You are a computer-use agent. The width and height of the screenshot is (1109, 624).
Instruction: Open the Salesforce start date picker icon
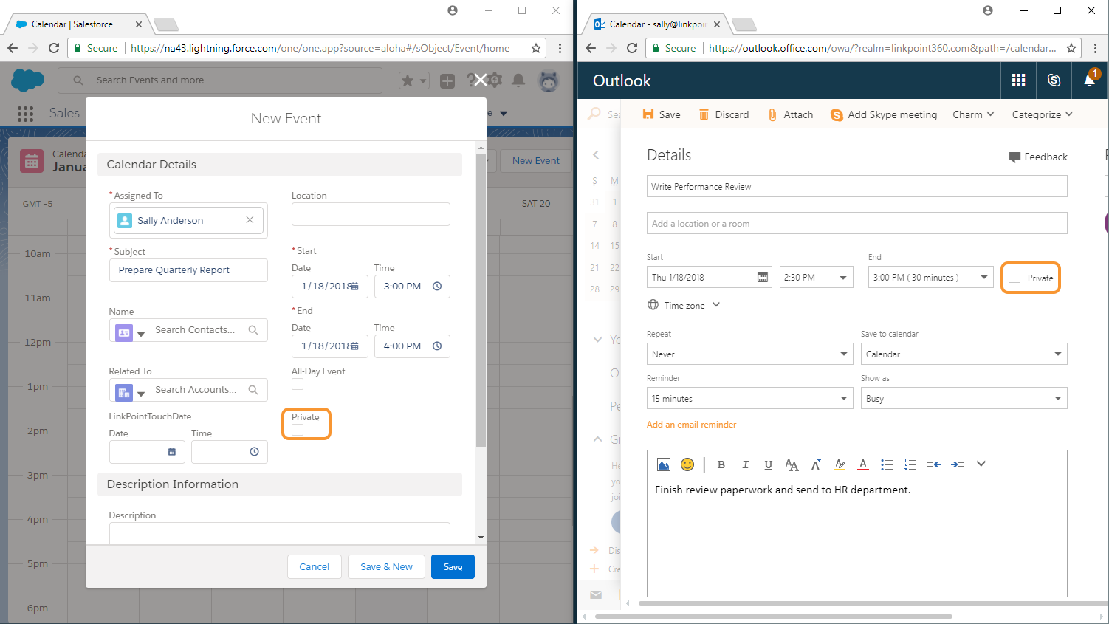click(x=354, y=286)
